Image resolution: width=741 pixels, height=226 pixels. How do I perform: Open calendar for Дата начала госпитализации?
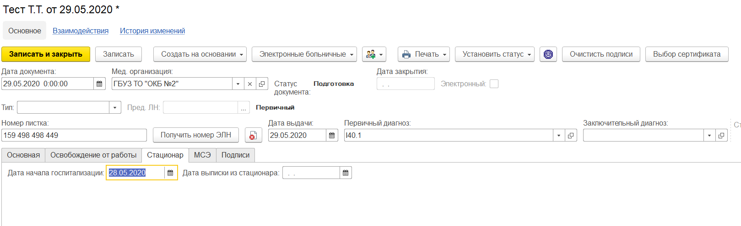coord(170,173)
